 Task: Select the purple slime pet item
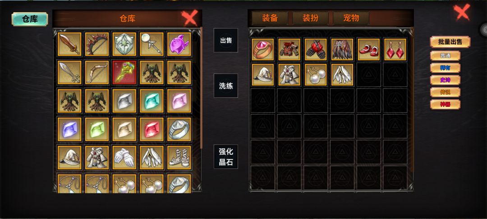[179, 44]
